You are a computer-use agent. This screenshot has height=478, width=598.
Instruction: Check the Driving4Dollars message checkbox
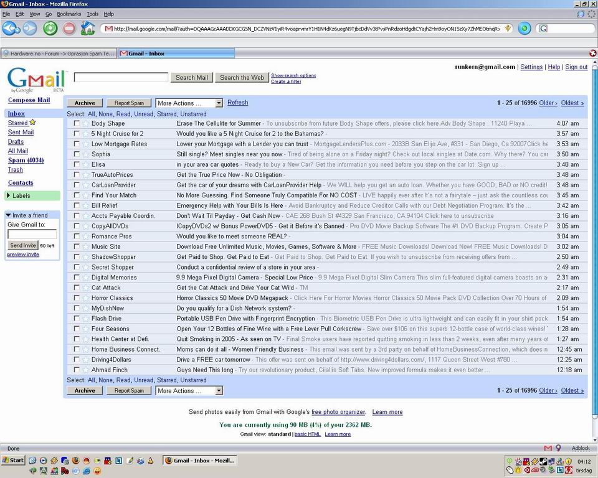pyautogui.click(x=77, y=360)
